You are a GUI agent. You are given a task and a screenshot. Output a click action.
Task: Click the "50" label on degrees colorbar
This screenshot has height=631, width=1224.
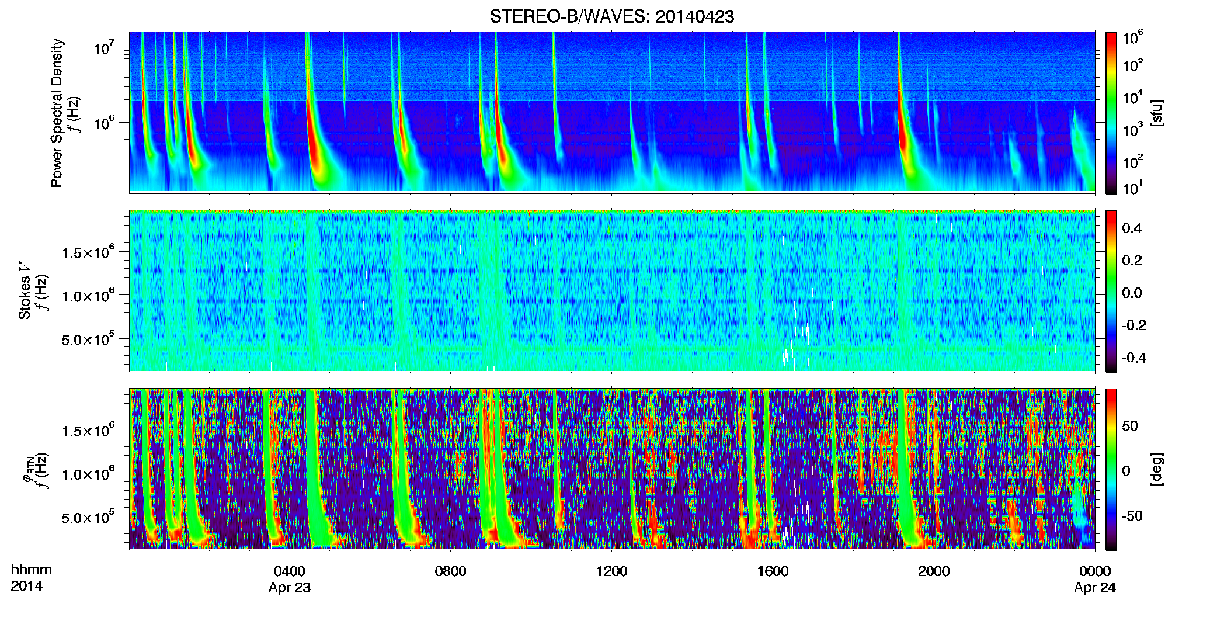[x=1130, y=426]
